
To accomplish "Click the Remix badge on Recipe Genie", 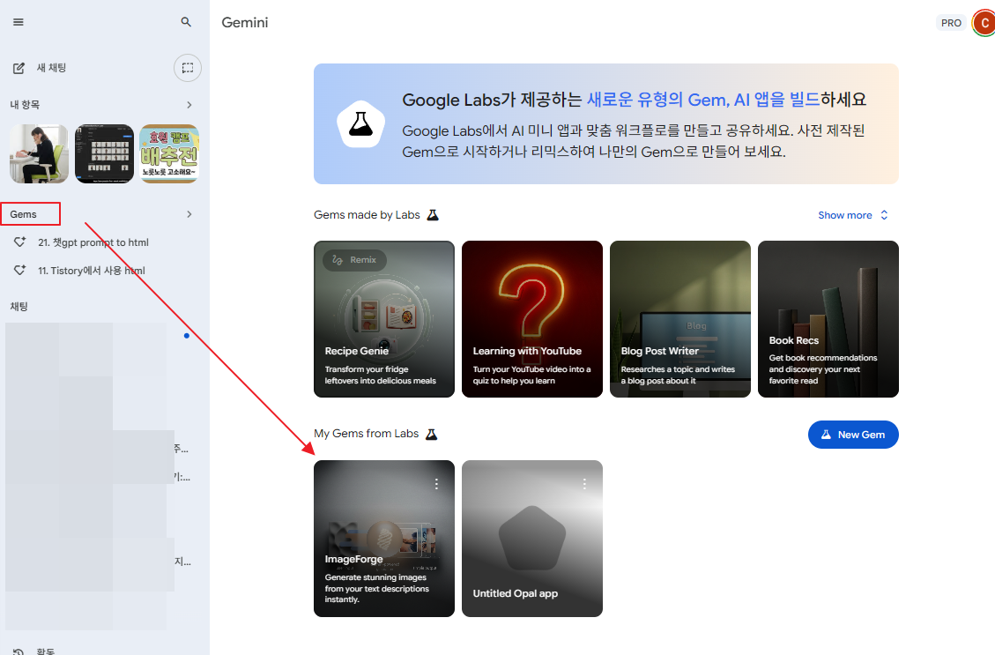I will click(x=354, y=259).
